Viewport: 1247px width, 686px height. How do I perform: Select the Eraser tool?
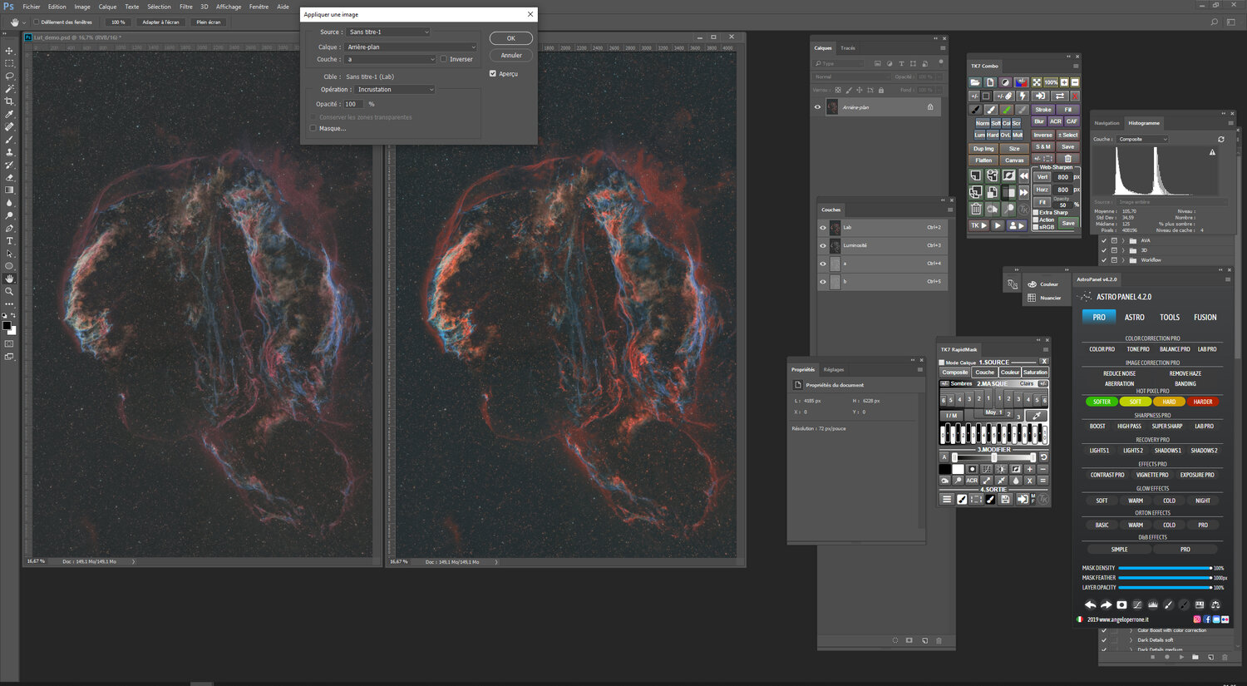coord(9,177)
